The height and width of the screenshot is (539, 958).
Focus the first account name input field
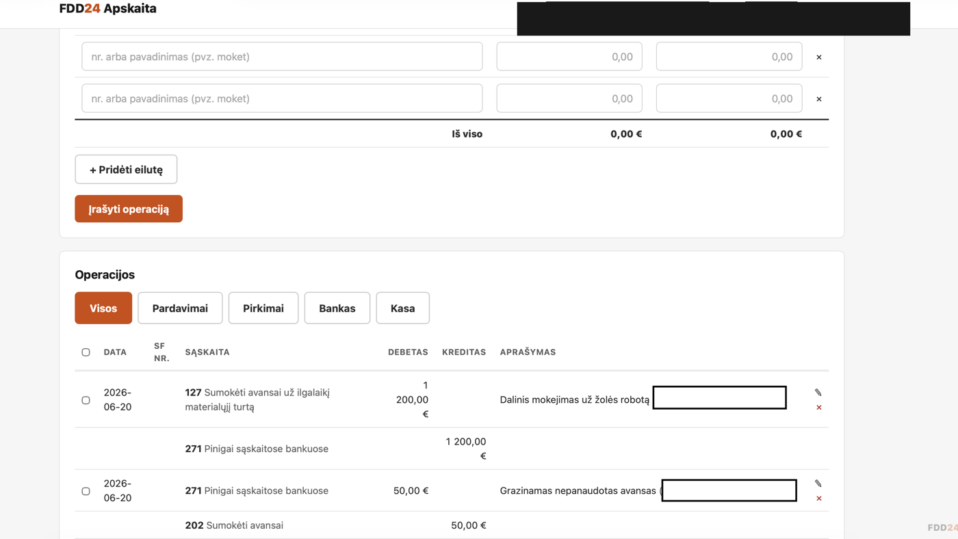[282, 57]
